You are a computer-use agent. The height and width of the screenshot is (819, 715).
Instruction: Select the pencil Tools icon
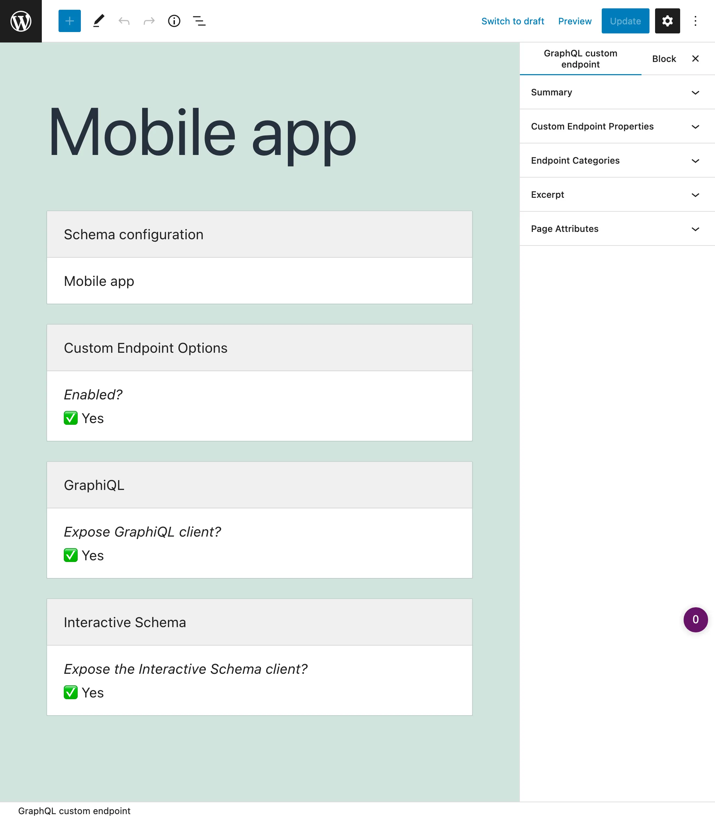[99, 21]
